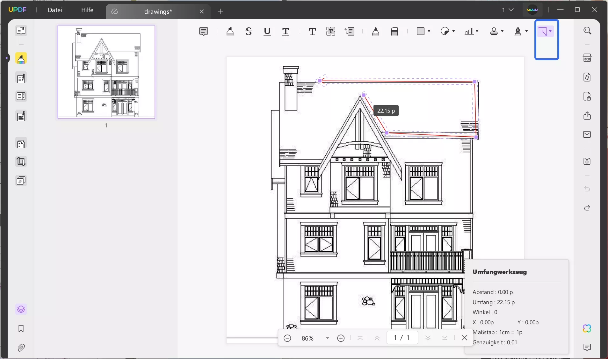Select the Underline text tool
The height and width of the screenshot is (359, 608).
coord(267,32)
